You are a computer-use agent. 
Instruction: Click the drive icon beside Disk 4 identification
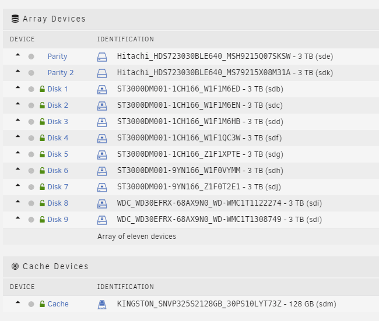point(102,139)
